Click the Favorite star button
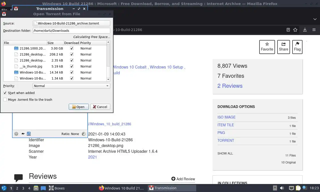This screenshot has height=192, width=320. coord(267,47)
